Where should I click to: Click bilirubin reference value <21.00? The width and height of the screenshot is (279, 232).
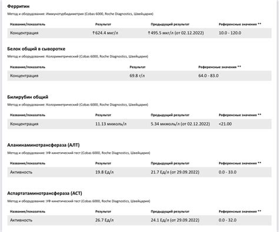pyautogui.click(x=225, y=124)
